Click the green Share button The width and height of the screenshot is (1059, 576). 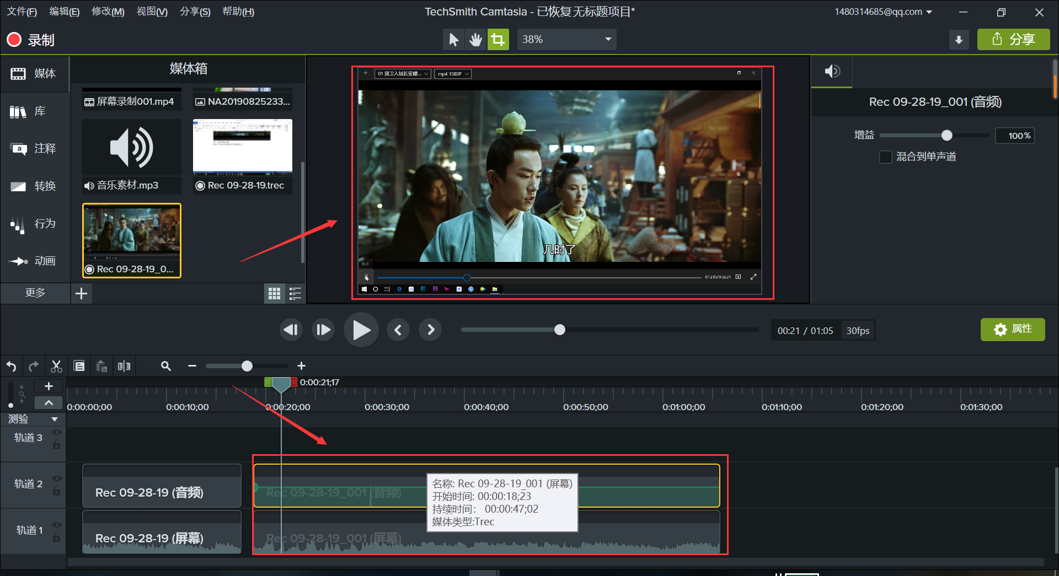click(1013, 40)
